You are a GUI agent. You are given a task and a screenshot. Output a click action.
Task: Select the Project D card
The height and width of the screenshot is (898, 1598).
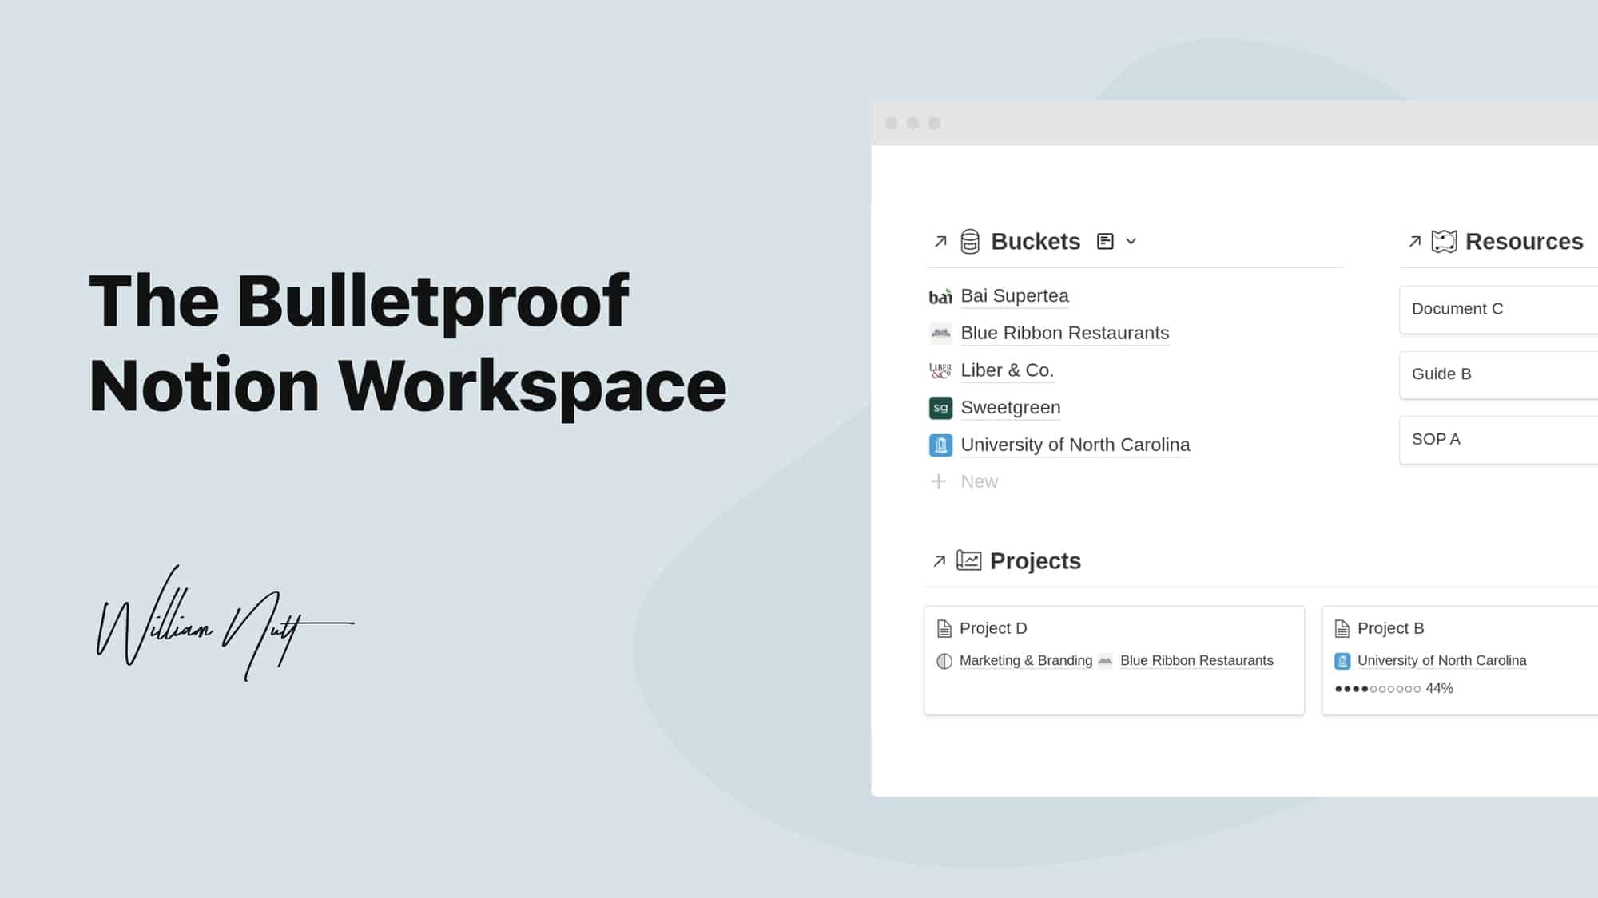(1113, 661)
